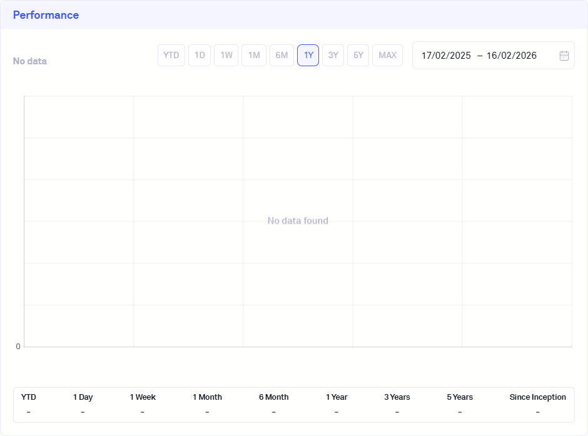Set the range to 6M

tap(281, 55)
